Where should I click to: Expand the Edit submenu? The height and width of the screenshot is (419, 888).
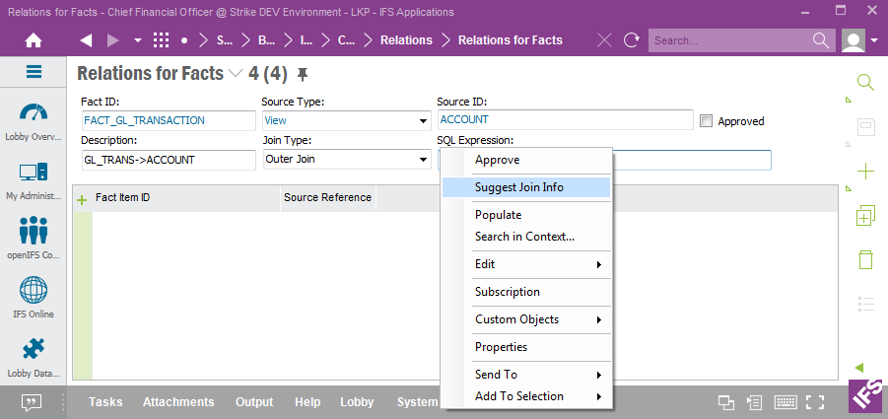tap(526, 264)
